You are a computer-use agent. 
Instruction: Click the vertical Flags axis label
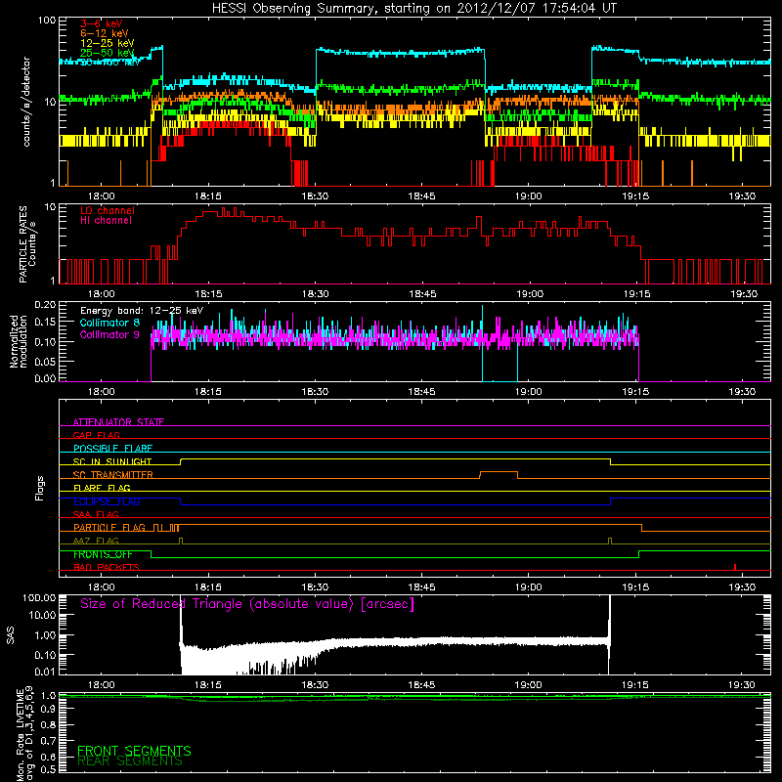(39, 488)
